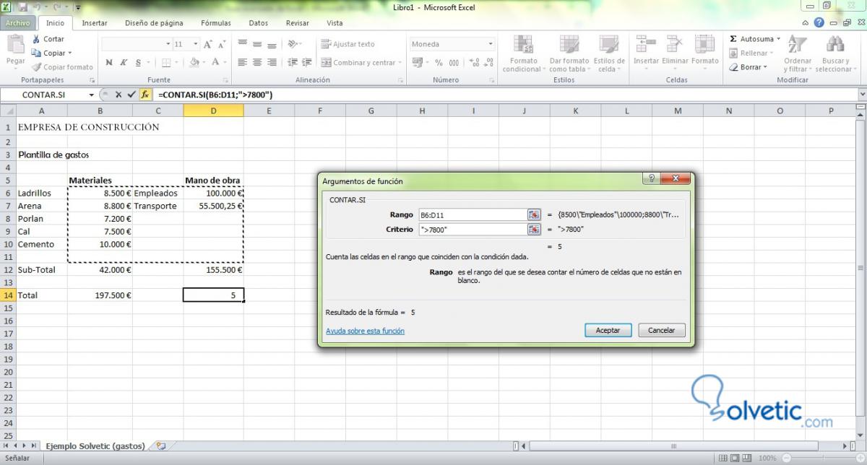Open Estilos de celda gallery
The height and width of the screenshot is (465, 867).
coord(609,54)
